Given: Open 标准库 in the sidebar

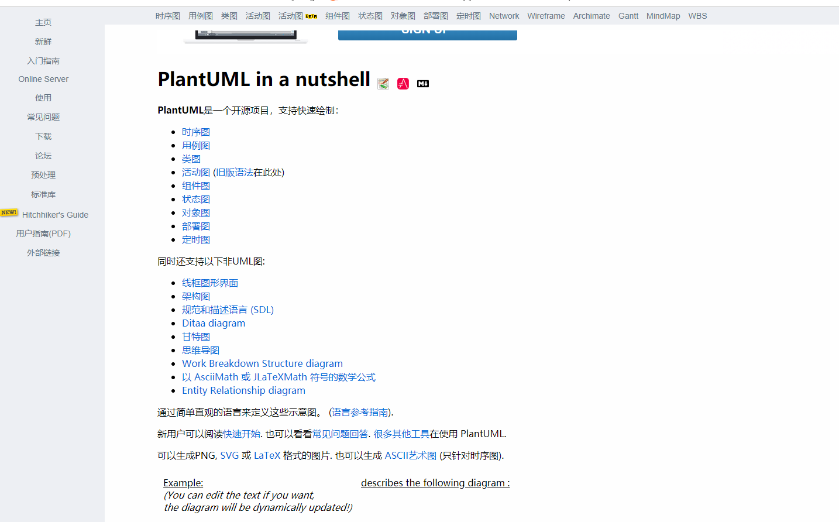Looking at the screenshot, I should (43, 194).
